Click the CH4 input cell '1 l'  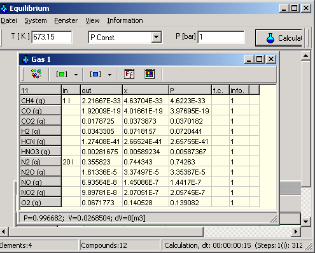tap(71, 101)
